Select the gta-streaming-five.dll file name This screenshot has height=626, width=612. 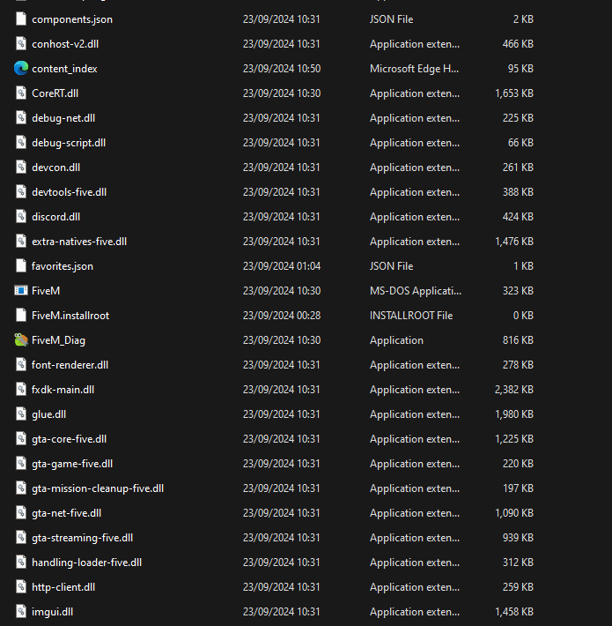tap(82, 538)
